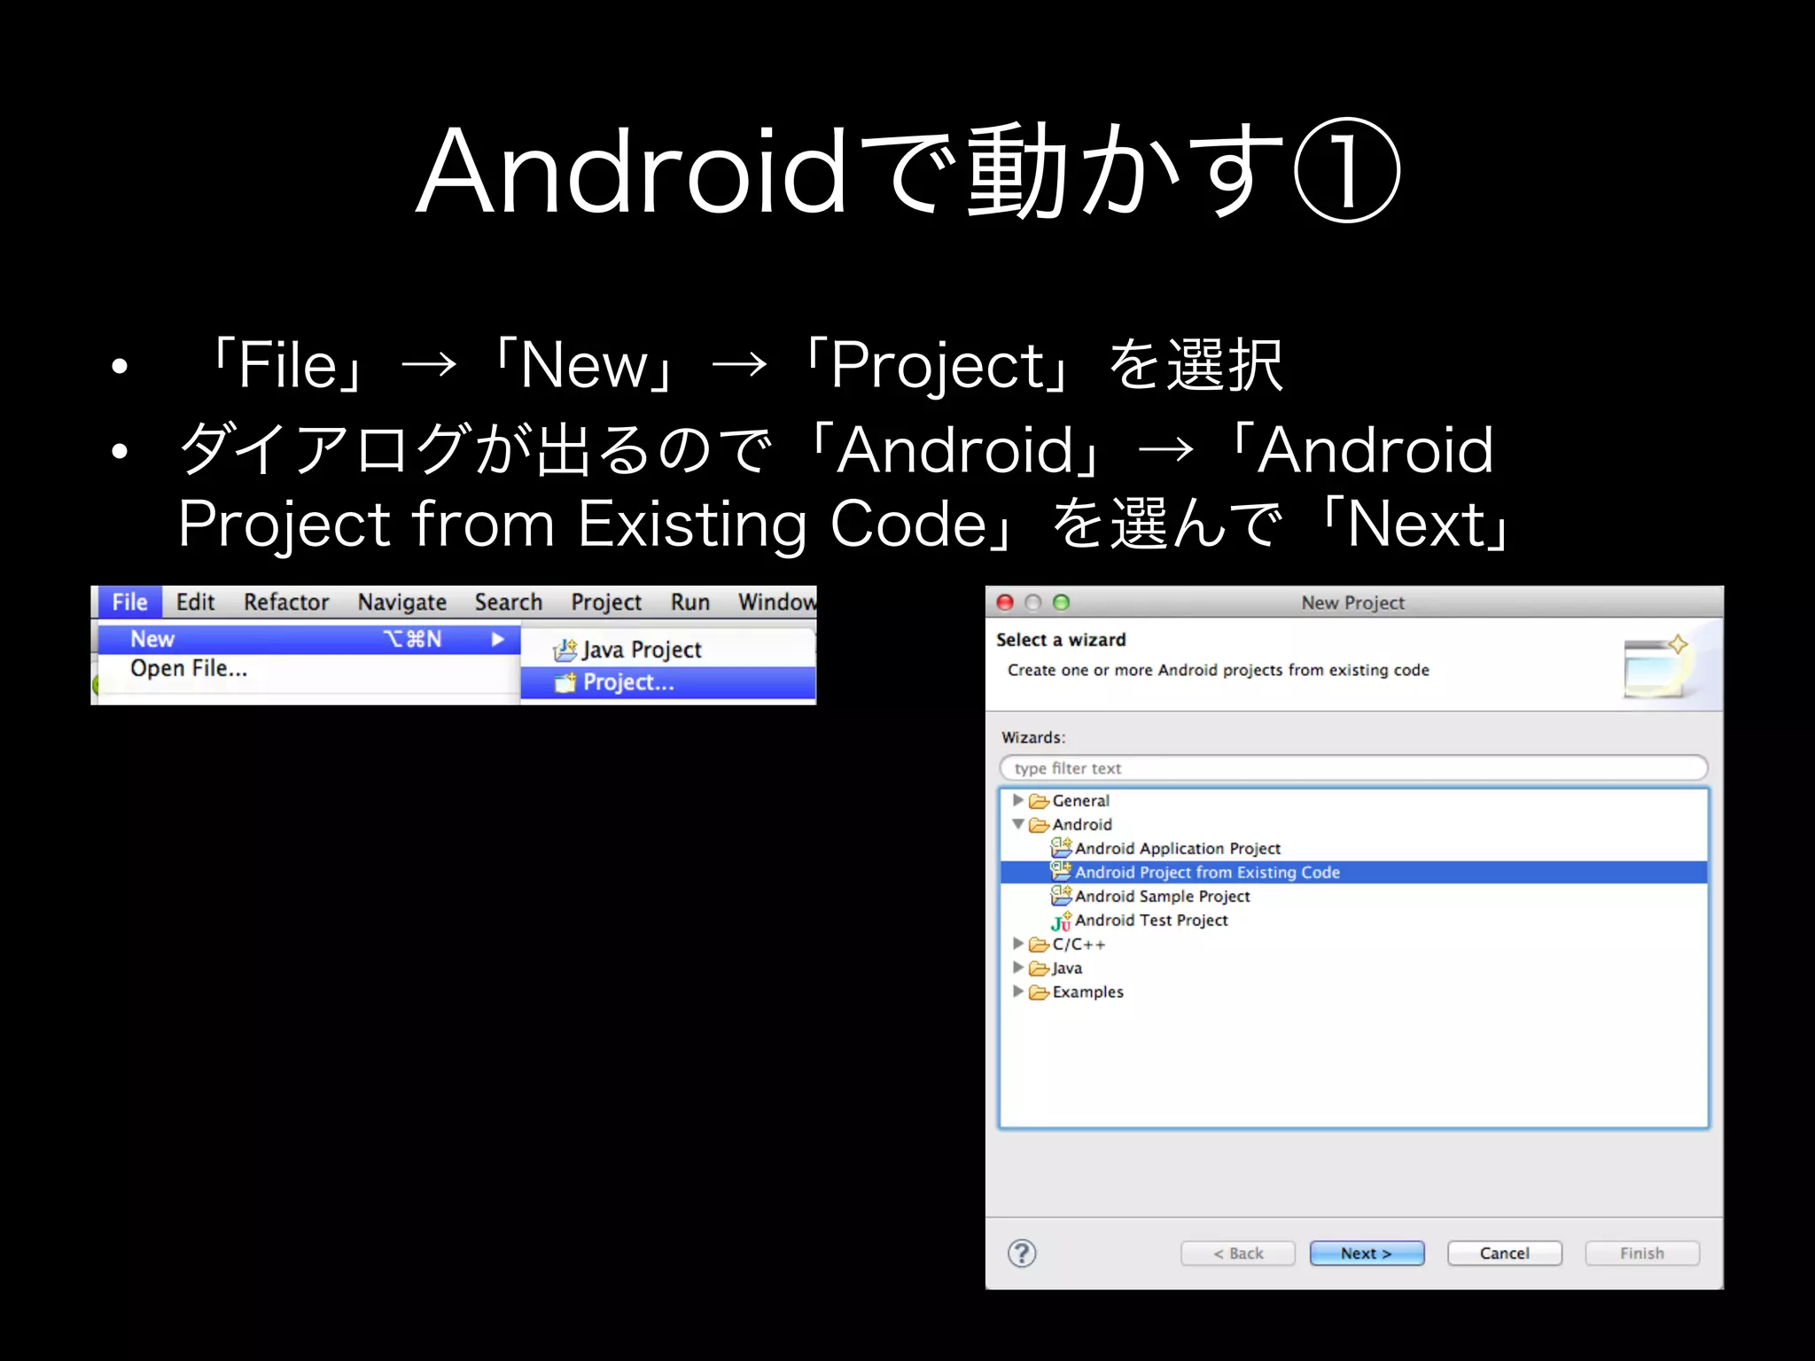Open the File menu in menu bar

click(129, 603)
